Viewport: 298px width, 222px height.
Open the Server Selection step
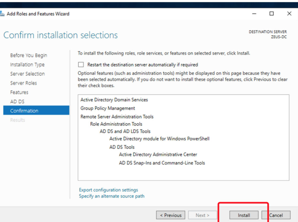(x=27, y=74)
